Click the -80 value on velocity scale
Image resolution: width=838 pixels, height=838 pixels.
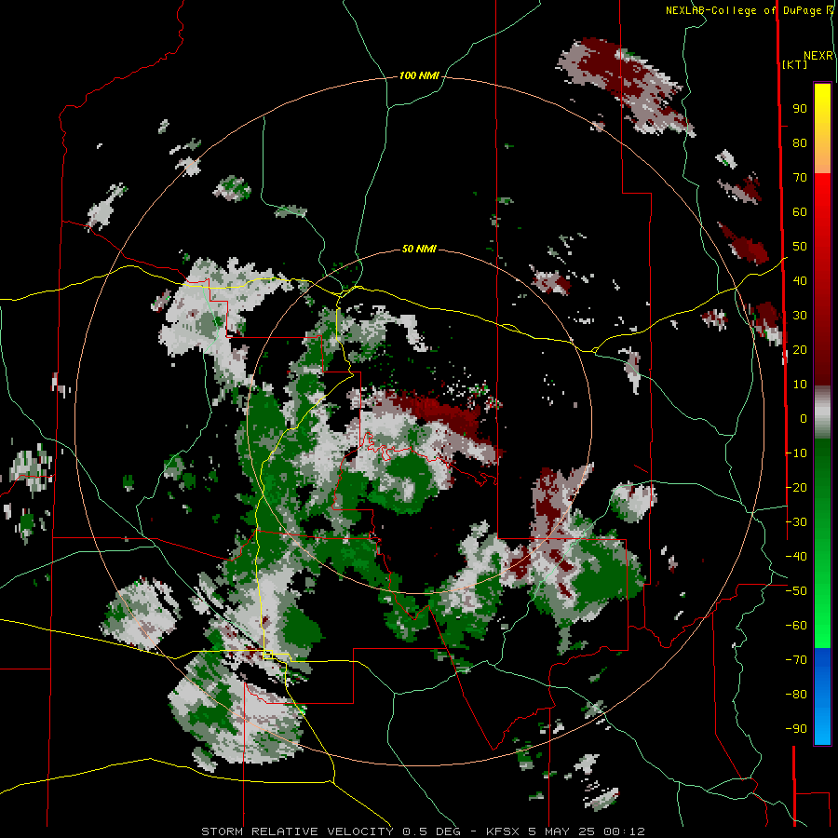(x=796, y=695)
